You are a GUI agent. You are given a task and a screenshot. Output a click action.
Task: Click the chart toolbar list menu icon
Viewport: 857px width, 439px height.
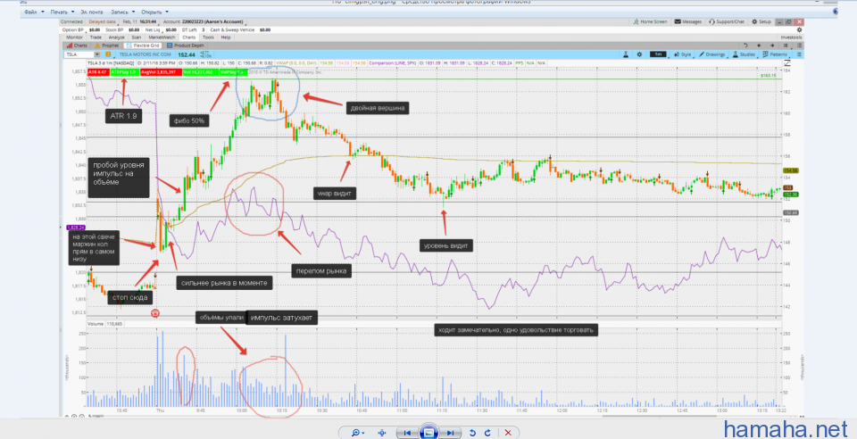799,54
